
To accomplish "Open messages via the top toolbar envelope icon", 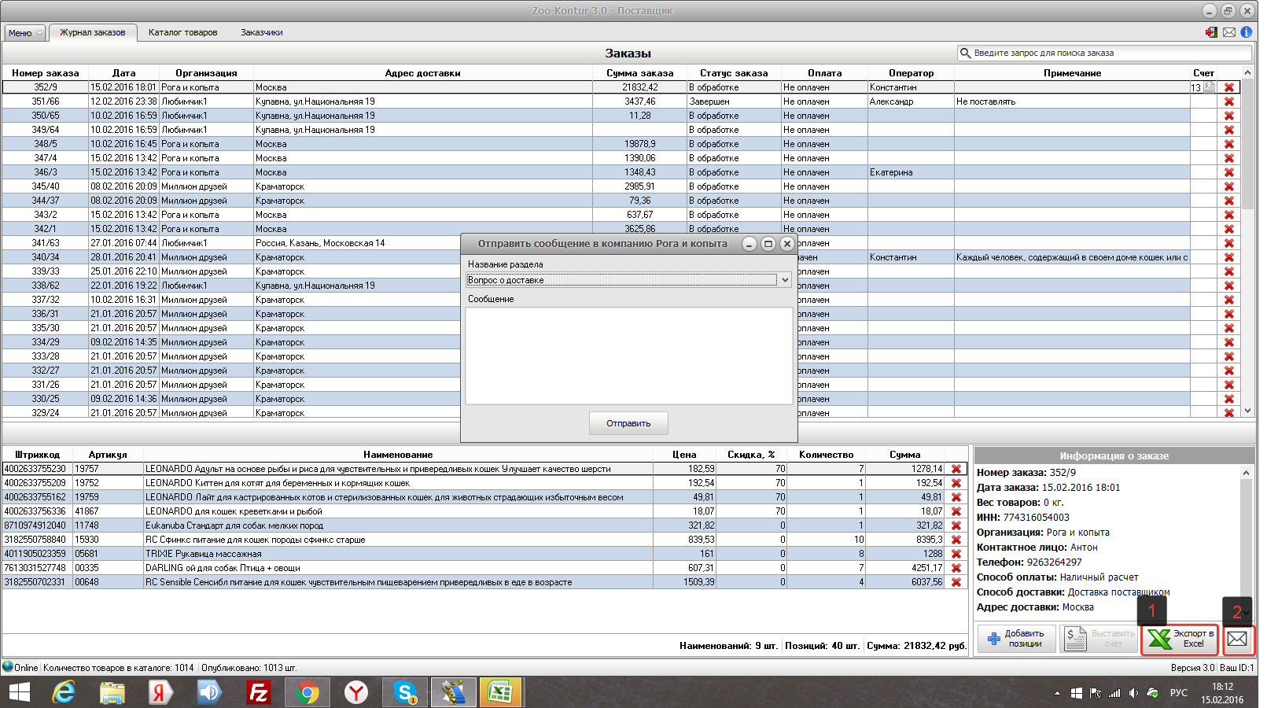I will [1229, 32].
